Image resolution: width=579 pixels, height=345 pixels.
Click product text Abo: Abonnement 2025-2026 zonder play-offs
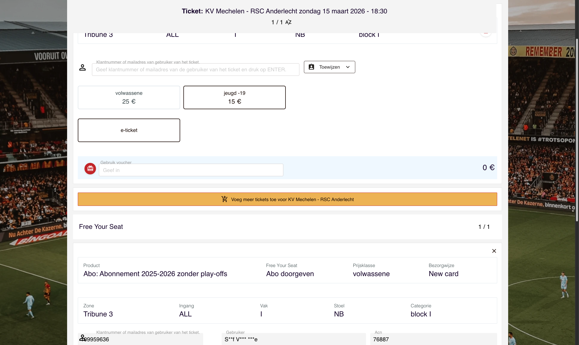coord(155,274)
